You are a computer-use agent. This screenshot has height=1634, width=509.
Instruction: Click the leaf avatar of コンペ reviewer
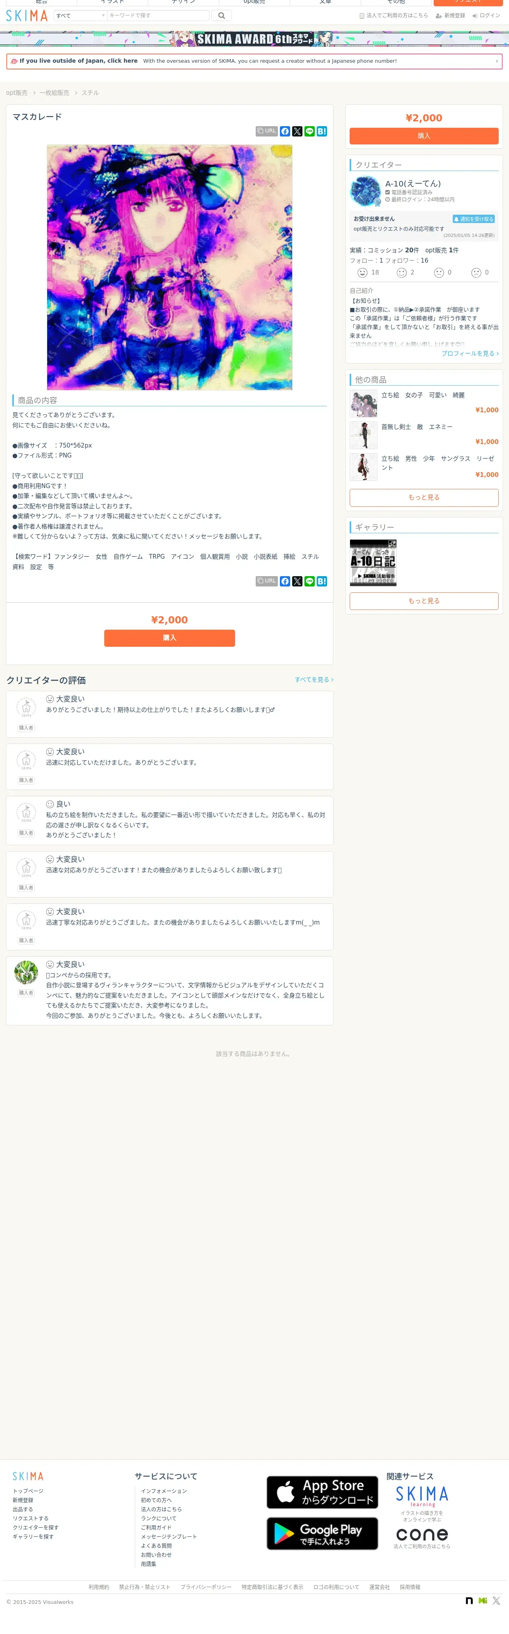coord(26,973)
